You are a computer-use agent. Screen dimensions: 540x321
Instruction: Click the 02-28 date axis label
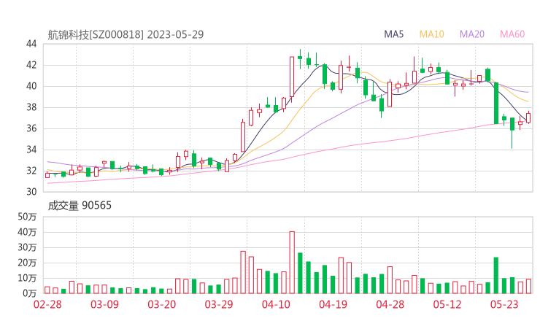tap(47, 304)
